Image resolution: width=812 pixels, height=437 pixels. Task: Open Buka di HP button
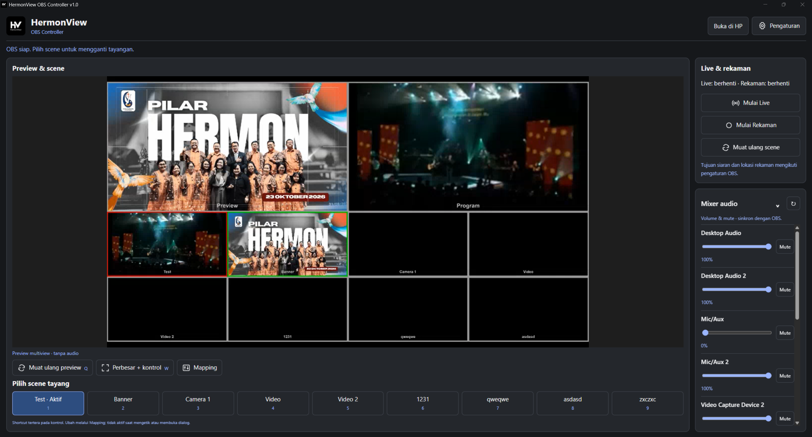point(728,26)
